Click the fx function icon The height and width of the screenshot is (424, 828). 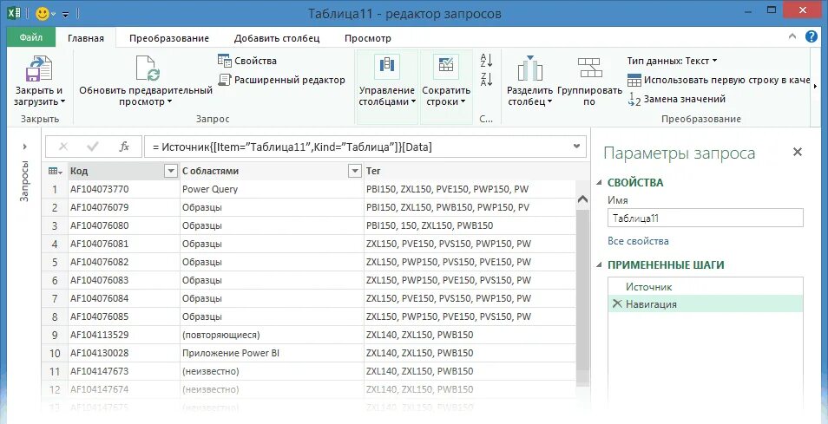point(124,147)
